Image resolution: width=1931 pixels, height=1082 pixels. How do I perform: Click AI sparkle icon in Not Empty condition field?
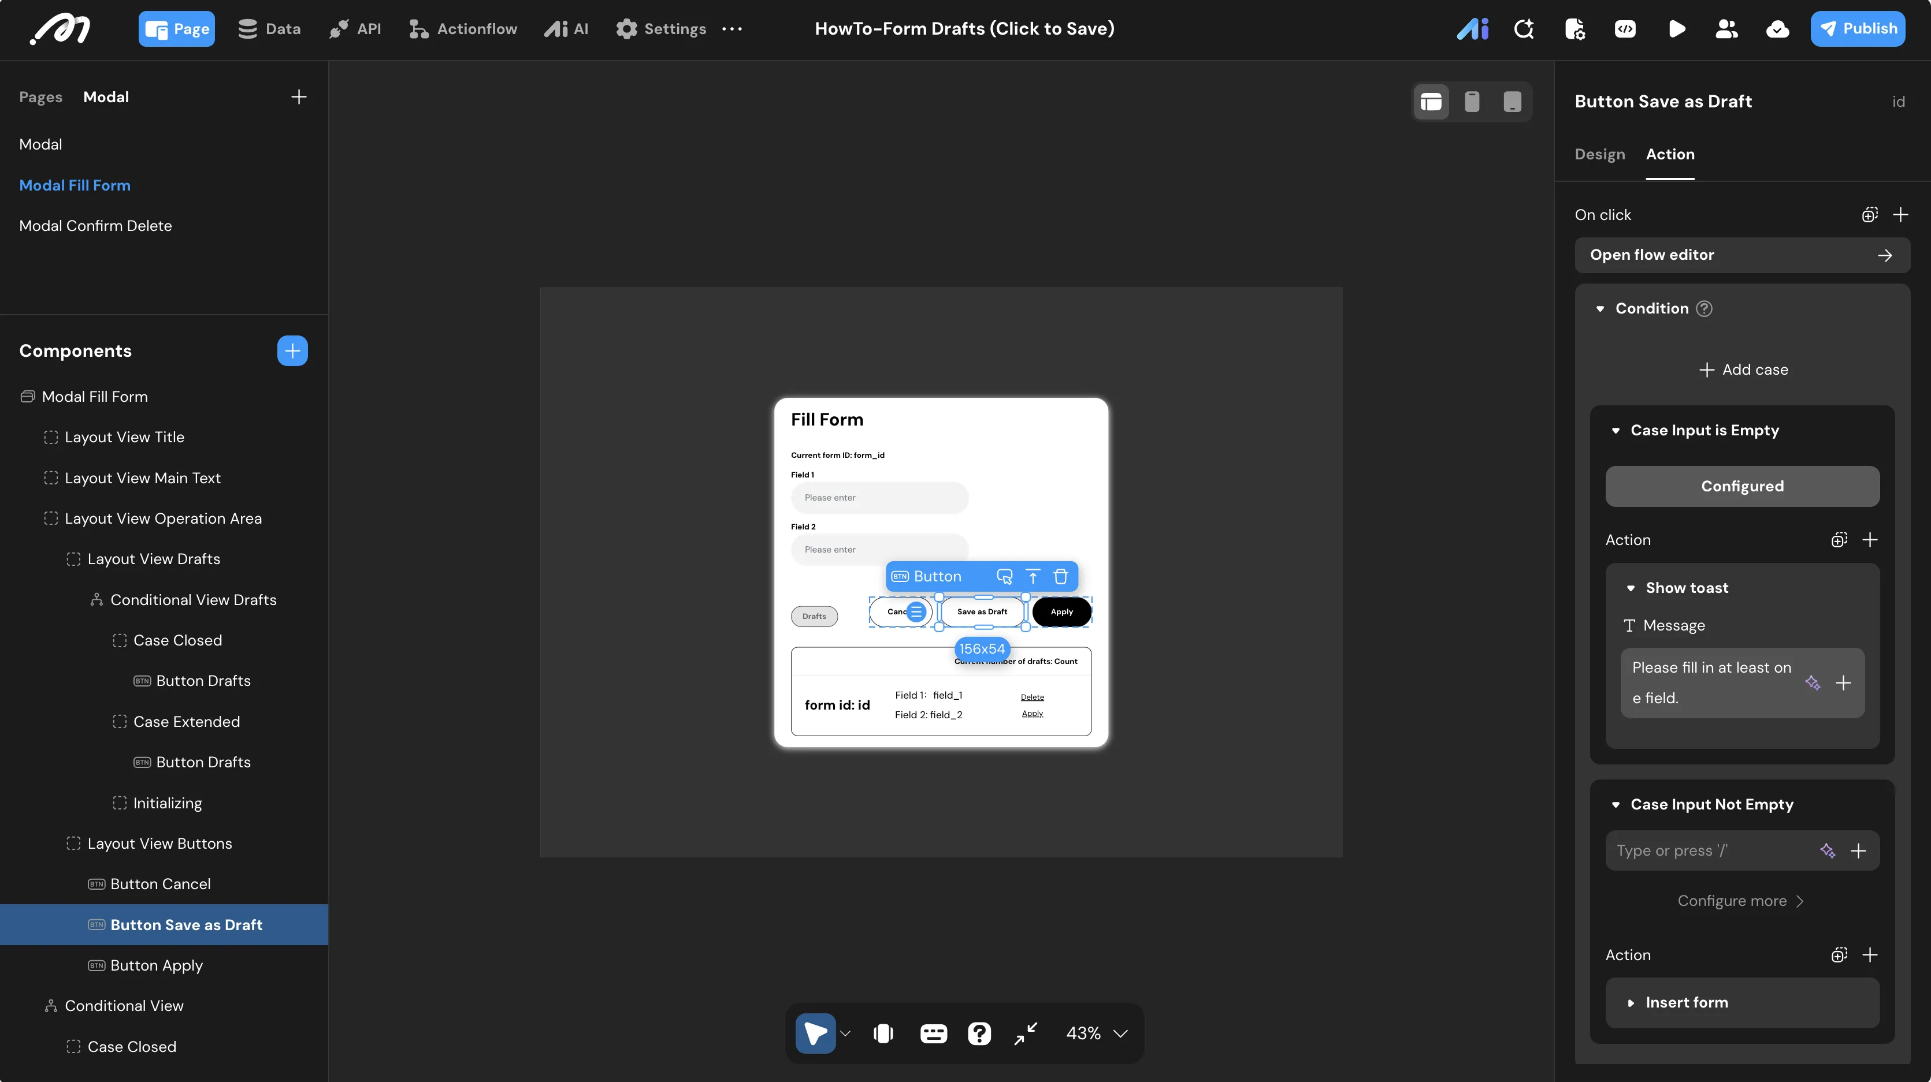tap(1828, 850)
